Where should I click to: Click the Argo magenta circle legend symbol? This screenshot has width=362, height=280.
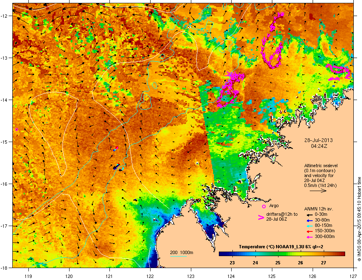click(264, 206)
